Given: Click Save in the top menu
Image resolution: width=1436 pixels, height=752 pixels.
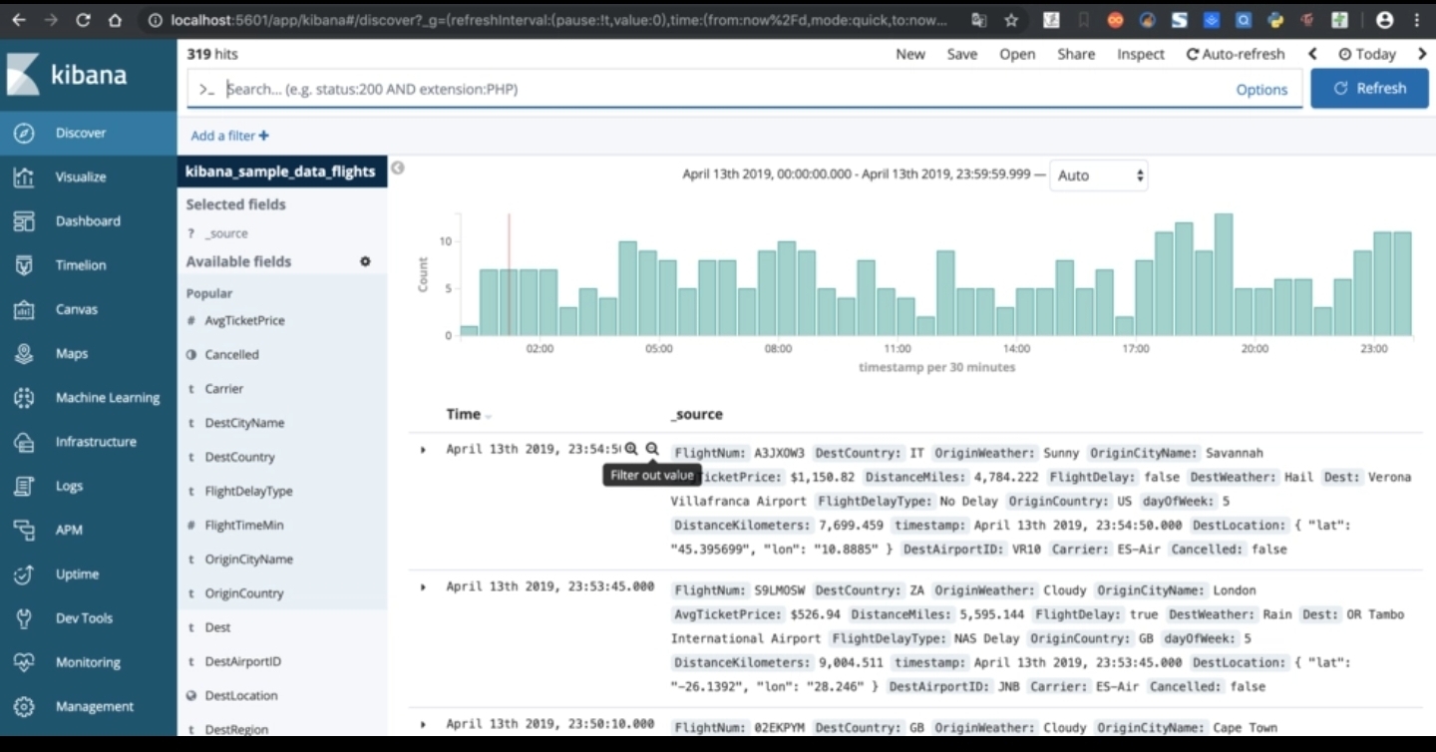Looking at the screenshot, I should click(962, 54).
